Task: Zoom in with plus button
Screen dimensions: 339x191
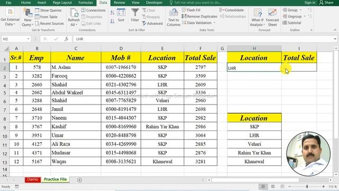Action: coord(323,186)
